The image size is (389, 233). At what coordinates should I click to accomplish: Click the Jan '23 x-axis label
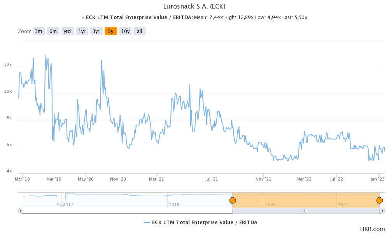coord(378,179)
